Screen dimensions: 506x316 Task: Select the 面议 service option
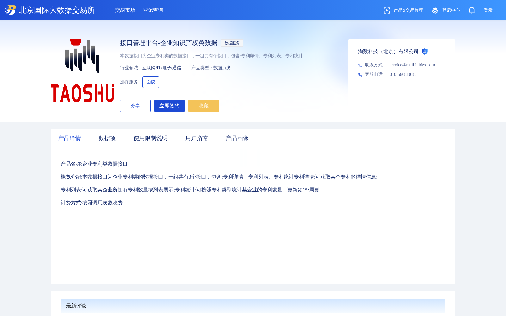151,82
